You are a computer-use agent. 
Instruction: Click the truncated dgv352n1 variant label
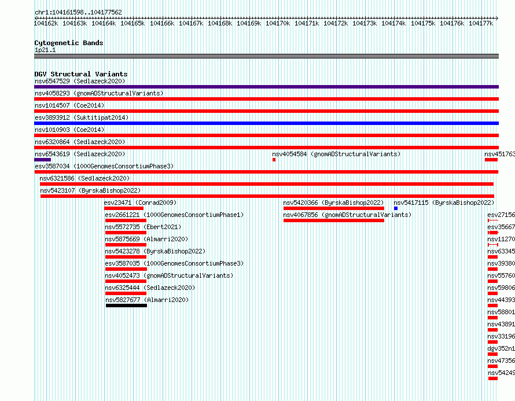[501, 348]
